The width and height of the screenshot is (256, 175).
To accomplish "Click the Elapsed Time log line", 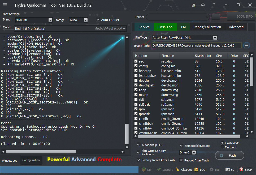I will click(x=25, y=144).
